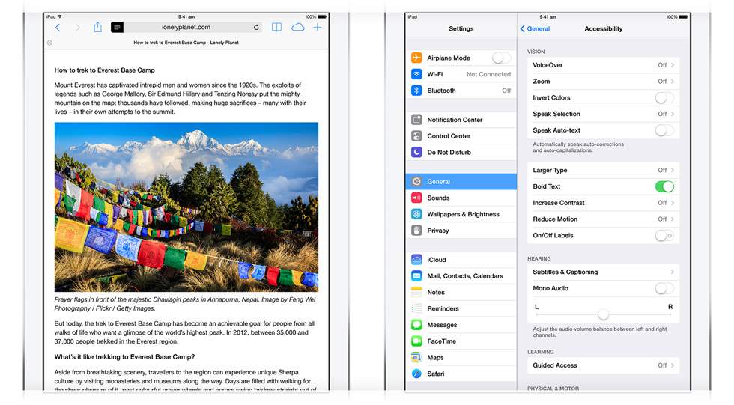Expand Larger Type options
734x405 pixels.
tap(603, 171)
